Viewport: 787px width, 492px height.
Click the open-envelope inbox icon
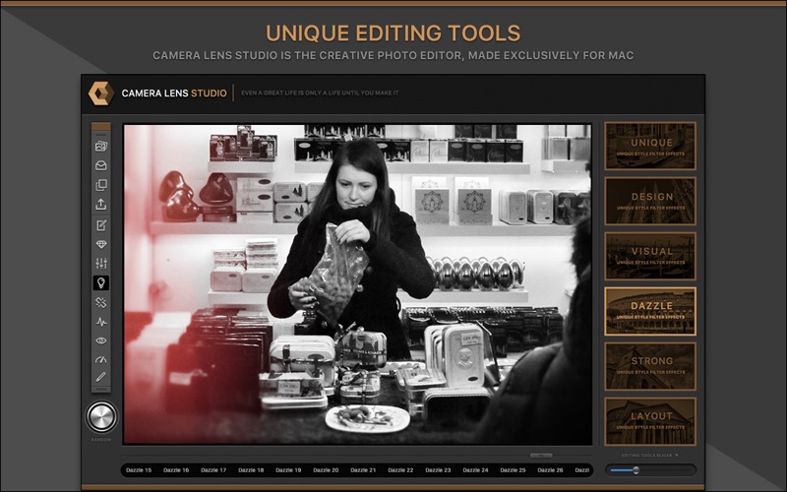coord(101,165)
